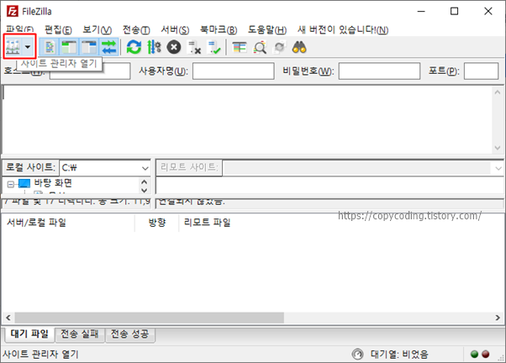506x363 pixels.
Task: Message log scrollbar down arrow
Action: (498, 148)
